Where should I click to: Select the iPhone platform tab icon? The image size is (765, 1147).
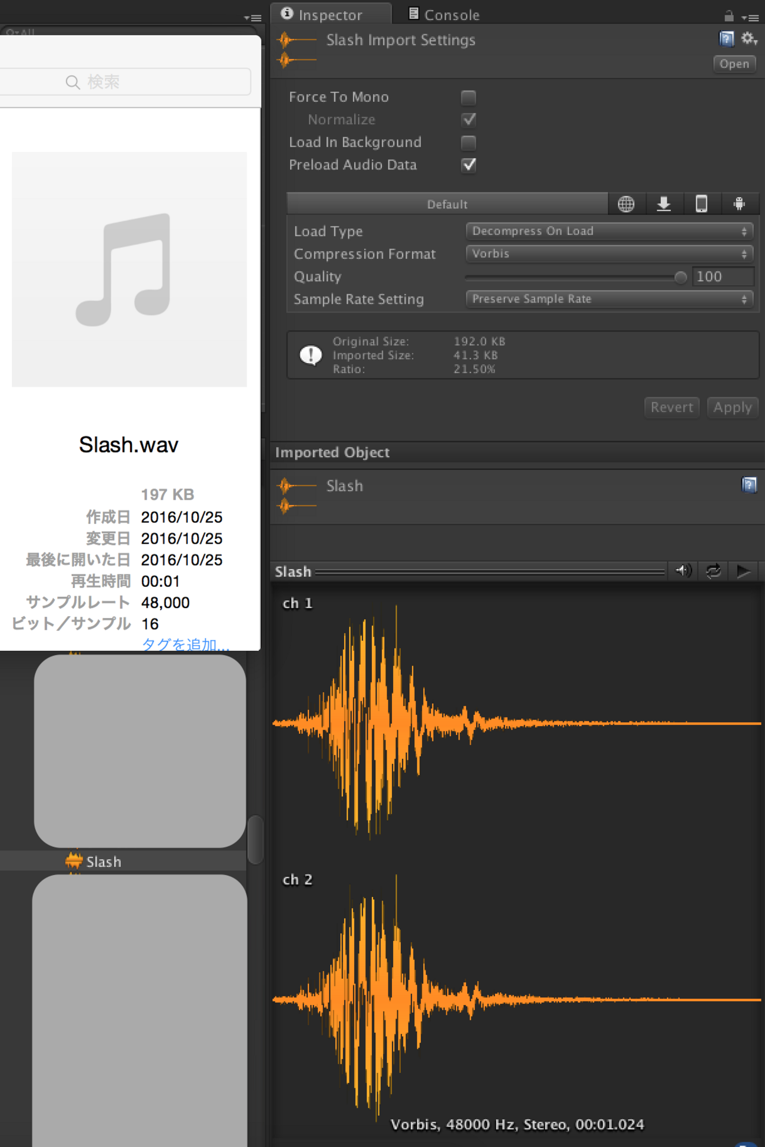tap(701, 204)
